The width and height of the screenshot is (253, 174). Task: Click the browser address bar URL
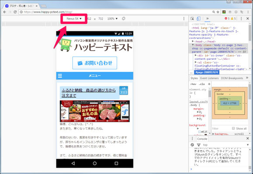pyautogui.click(x=48, y=12)
